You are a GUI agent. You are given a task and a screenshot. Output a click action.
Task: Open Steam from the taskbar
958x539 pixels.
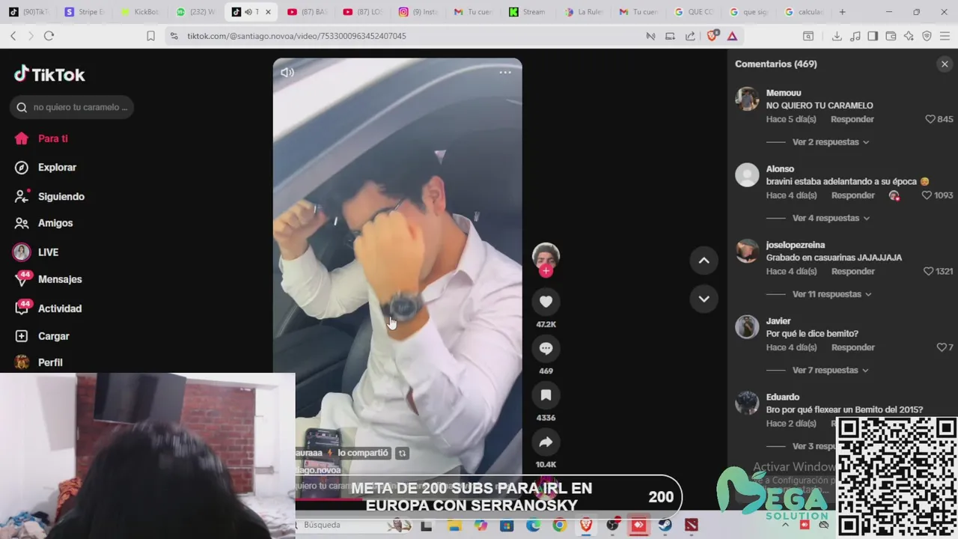665,526
